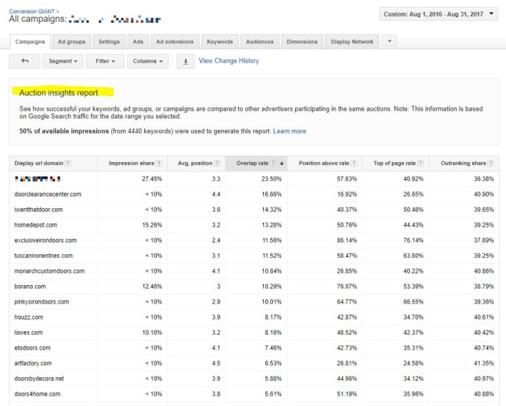Click homedepot.com 15.26% impression share
Image resolution: width=506 pixels, height=406 pixels.
point(152,225)
